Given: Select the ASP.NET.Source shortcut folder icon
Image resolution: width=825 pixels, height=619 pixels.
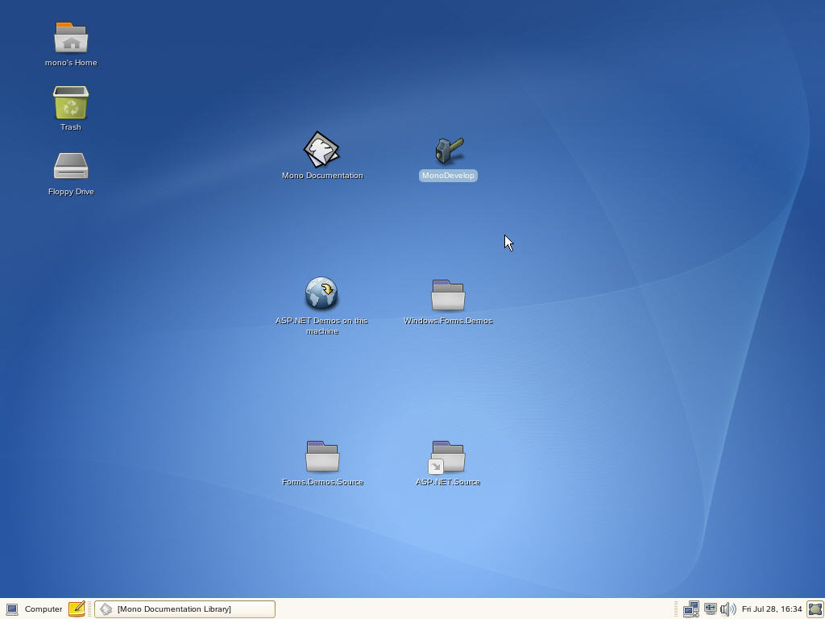Looking at the screenshot, I should coord(446,457).
